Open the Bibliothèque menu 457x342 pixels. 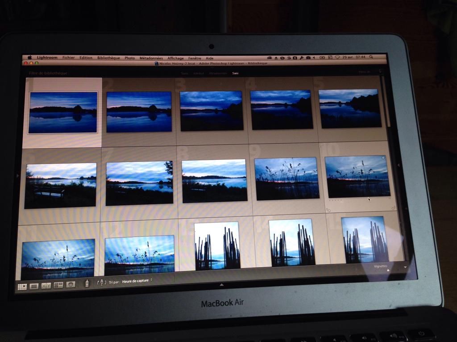pyautogui.click(x=108, y=58)
